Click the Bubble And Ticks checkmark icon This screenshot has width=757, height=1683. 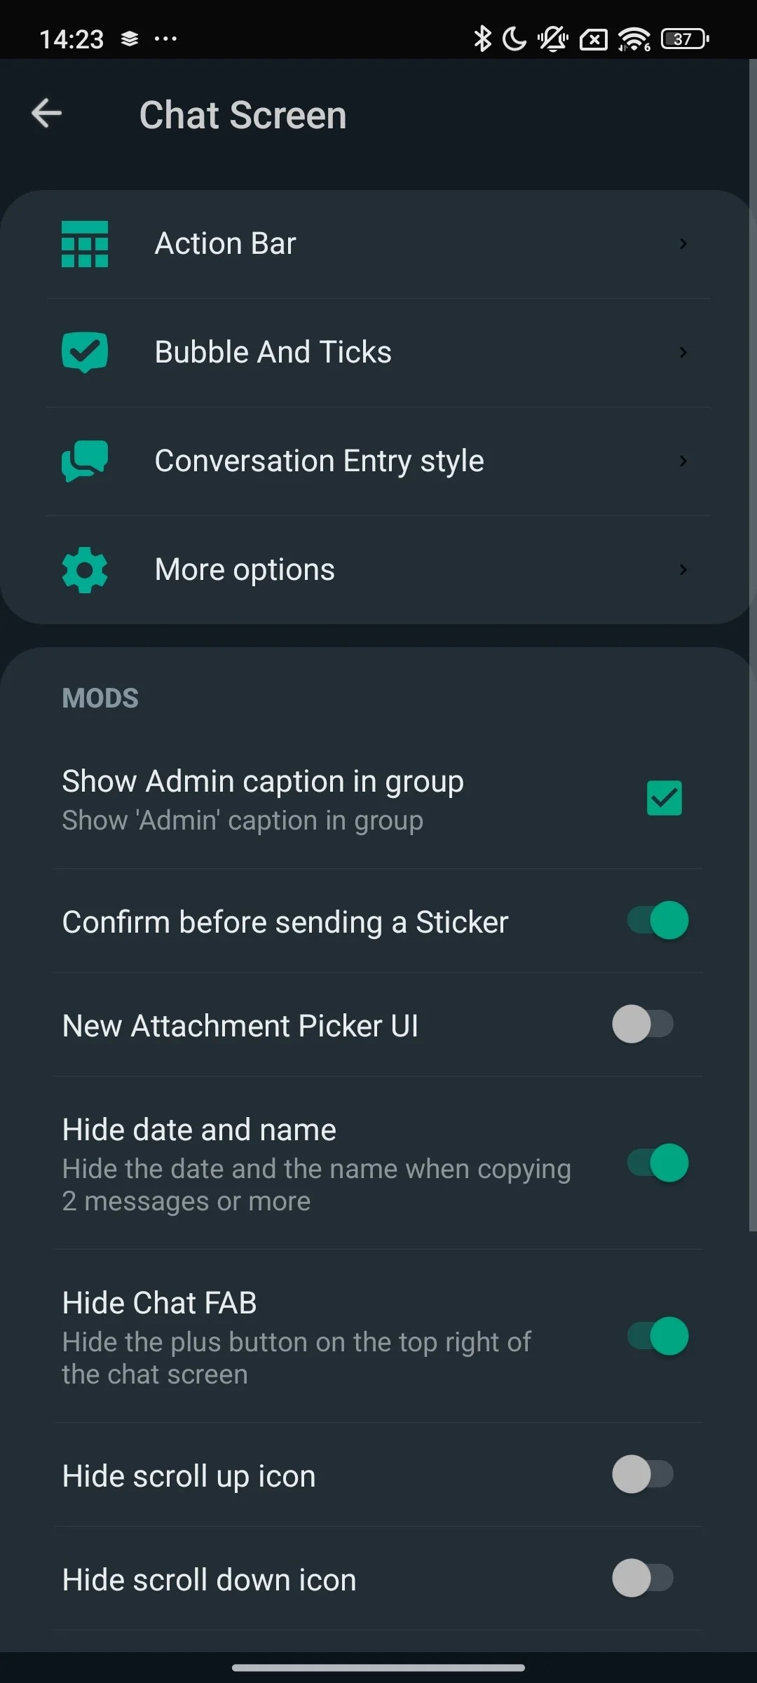pyautogui.click(x=85, y=352)
